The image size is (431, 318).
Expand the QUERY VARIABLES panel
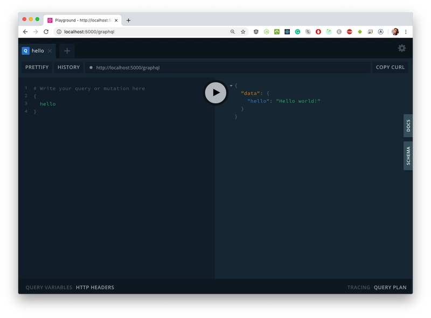click(48, 287)
